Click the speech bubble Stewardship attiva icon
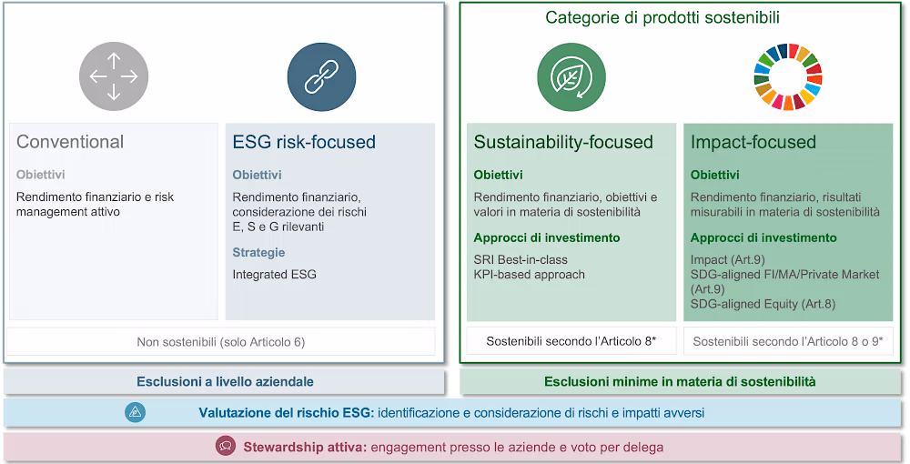 click(226, 447)
